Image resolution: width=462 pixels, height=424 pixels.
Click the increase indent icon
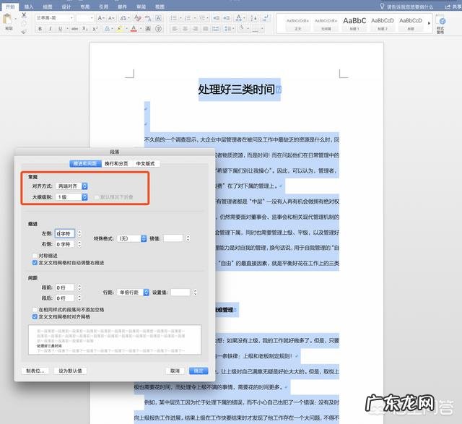pyautogui.click(x=227, y=18)
